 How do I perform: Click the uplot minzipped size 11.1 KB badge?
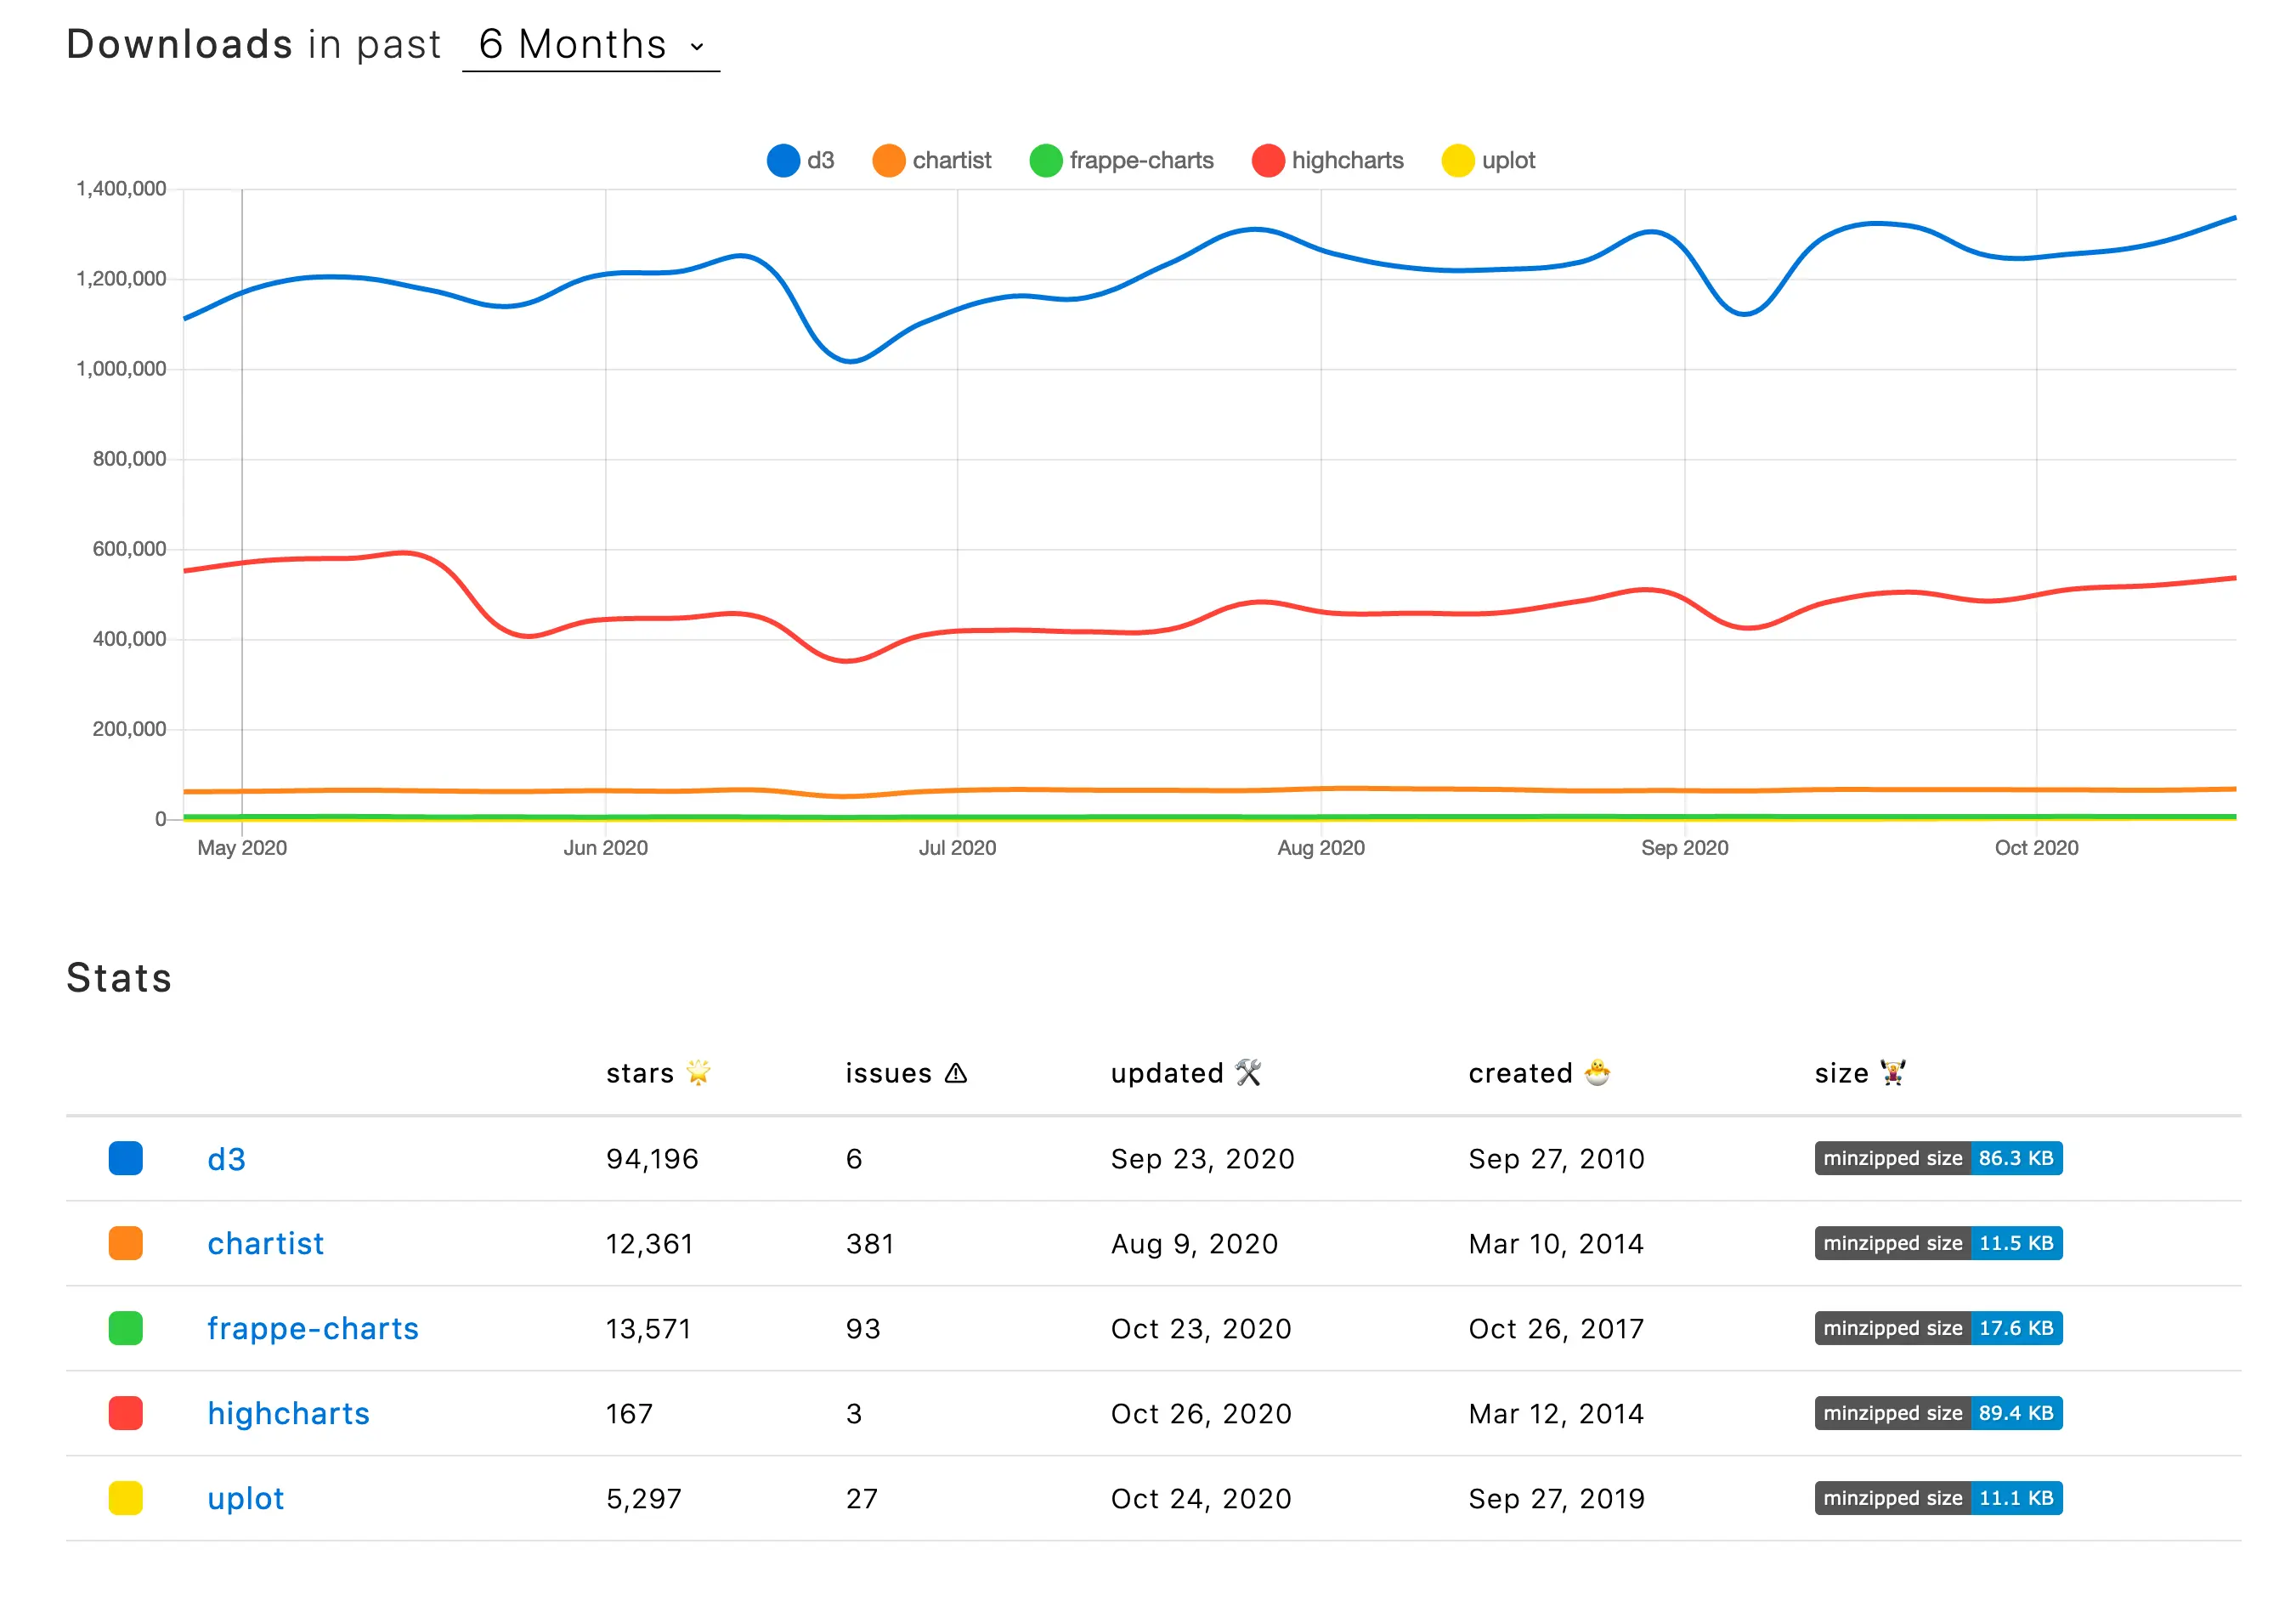pos(1939,1499)
